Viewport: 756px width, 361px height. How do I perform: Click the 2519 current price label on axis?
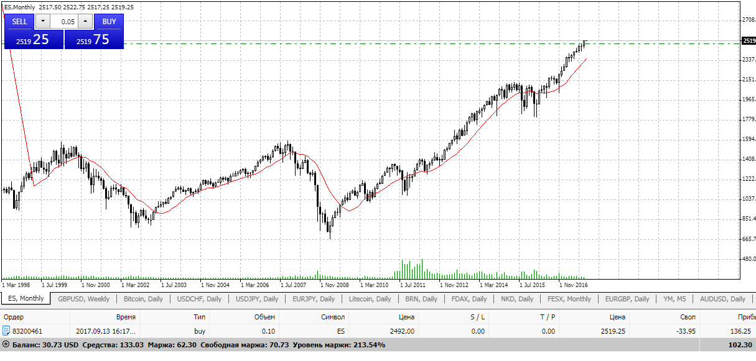click(748, 41)
